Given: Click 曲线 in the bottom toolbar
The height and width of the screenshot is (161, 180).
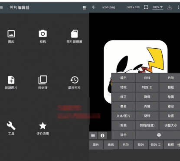Looking at the screenshot, I should coord(111,144).
